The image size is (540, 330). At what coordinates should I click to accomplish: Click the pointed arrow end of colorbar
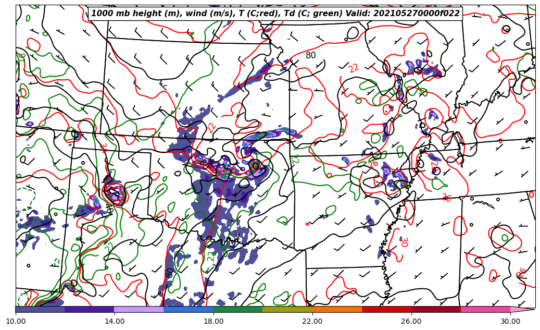523,309
